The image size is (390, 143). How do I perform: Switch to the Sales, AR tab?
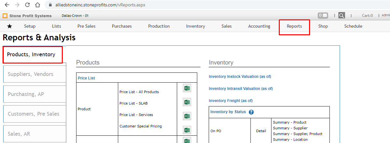click(x=35, y=134)
